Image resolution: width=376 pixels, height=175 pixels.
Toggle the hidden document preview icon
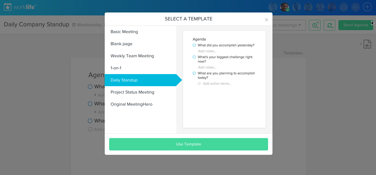[367, 44]
